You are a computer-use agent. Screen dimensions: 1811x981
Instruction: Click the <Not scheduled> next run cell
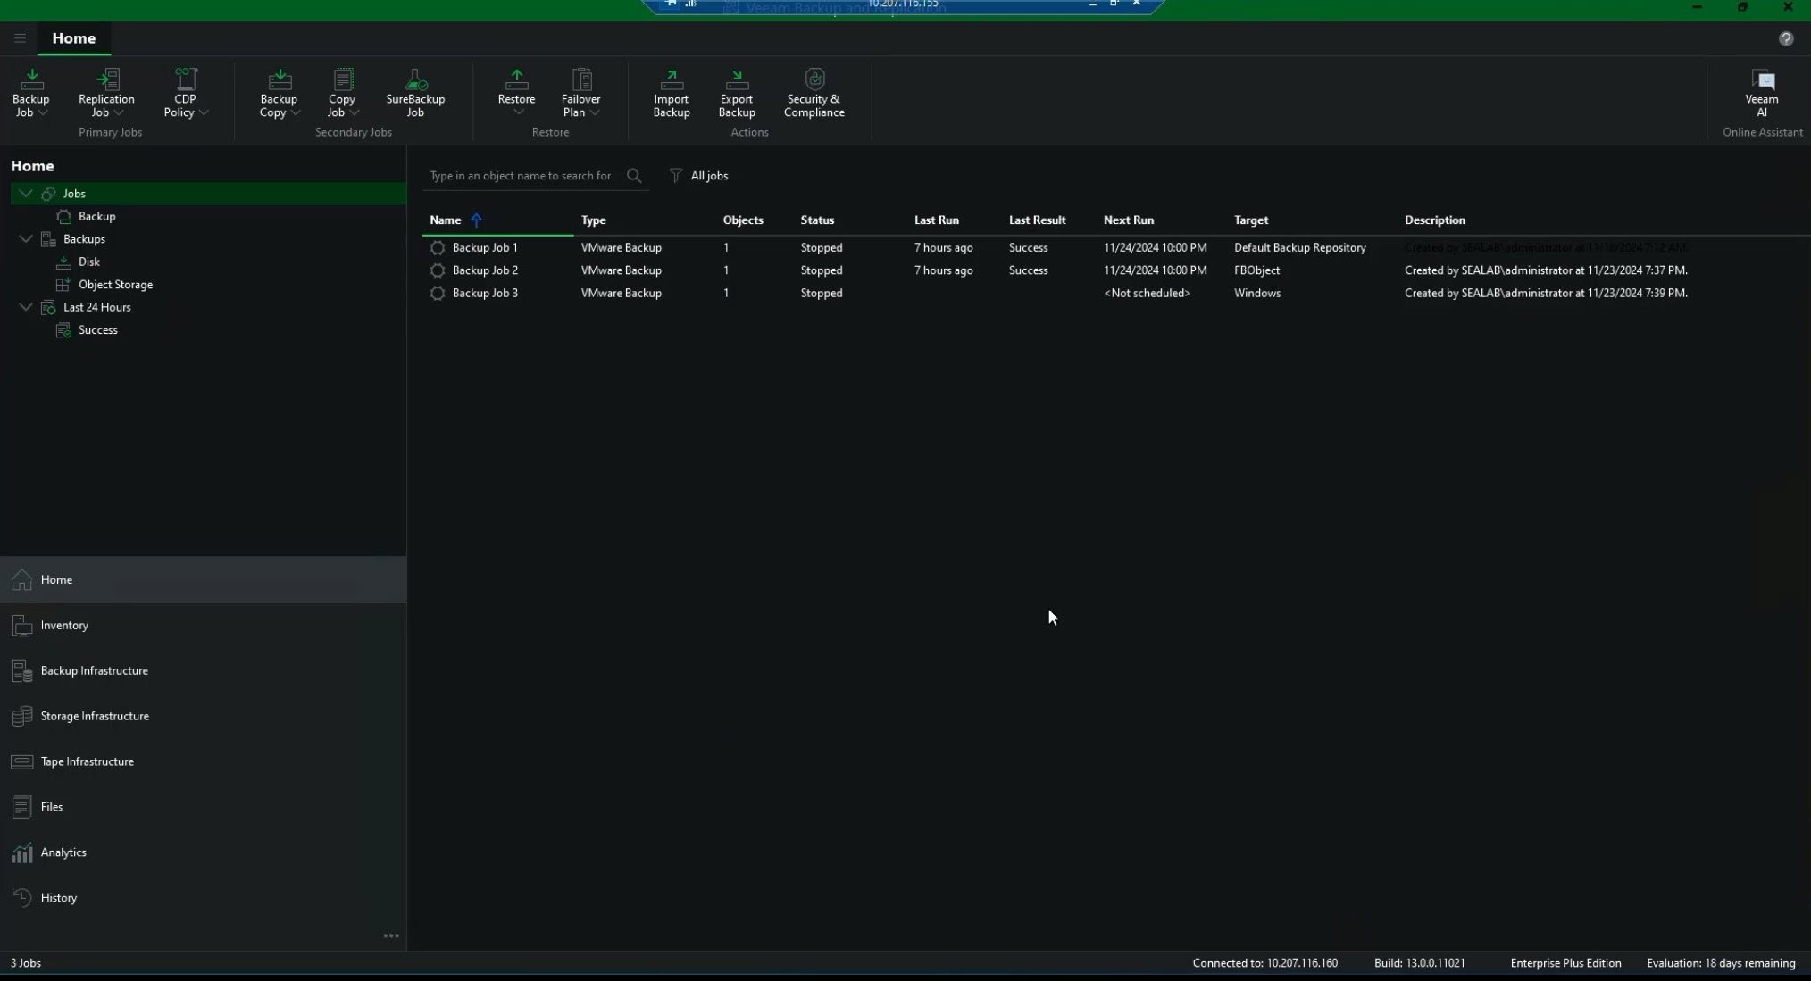pyautogui.click(x=1147, y=293)
